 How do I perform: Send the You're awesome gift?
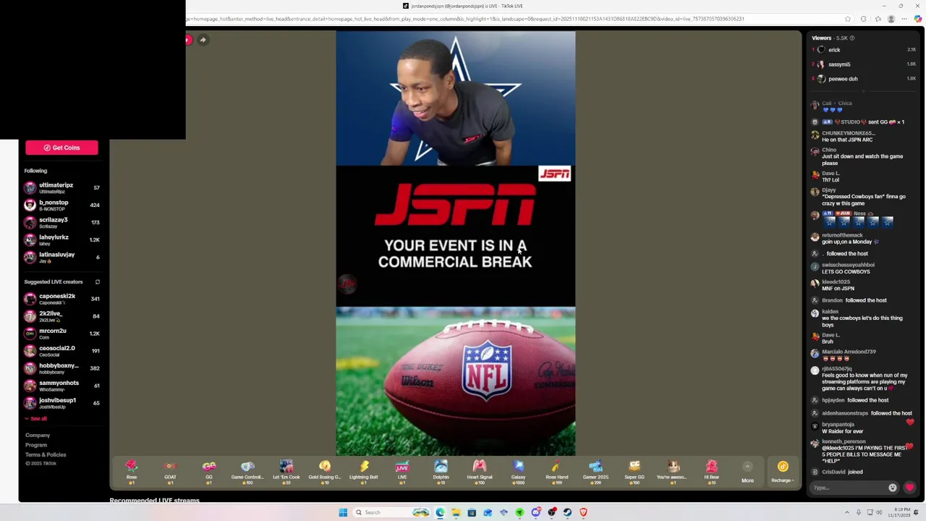tap(673, 471)
